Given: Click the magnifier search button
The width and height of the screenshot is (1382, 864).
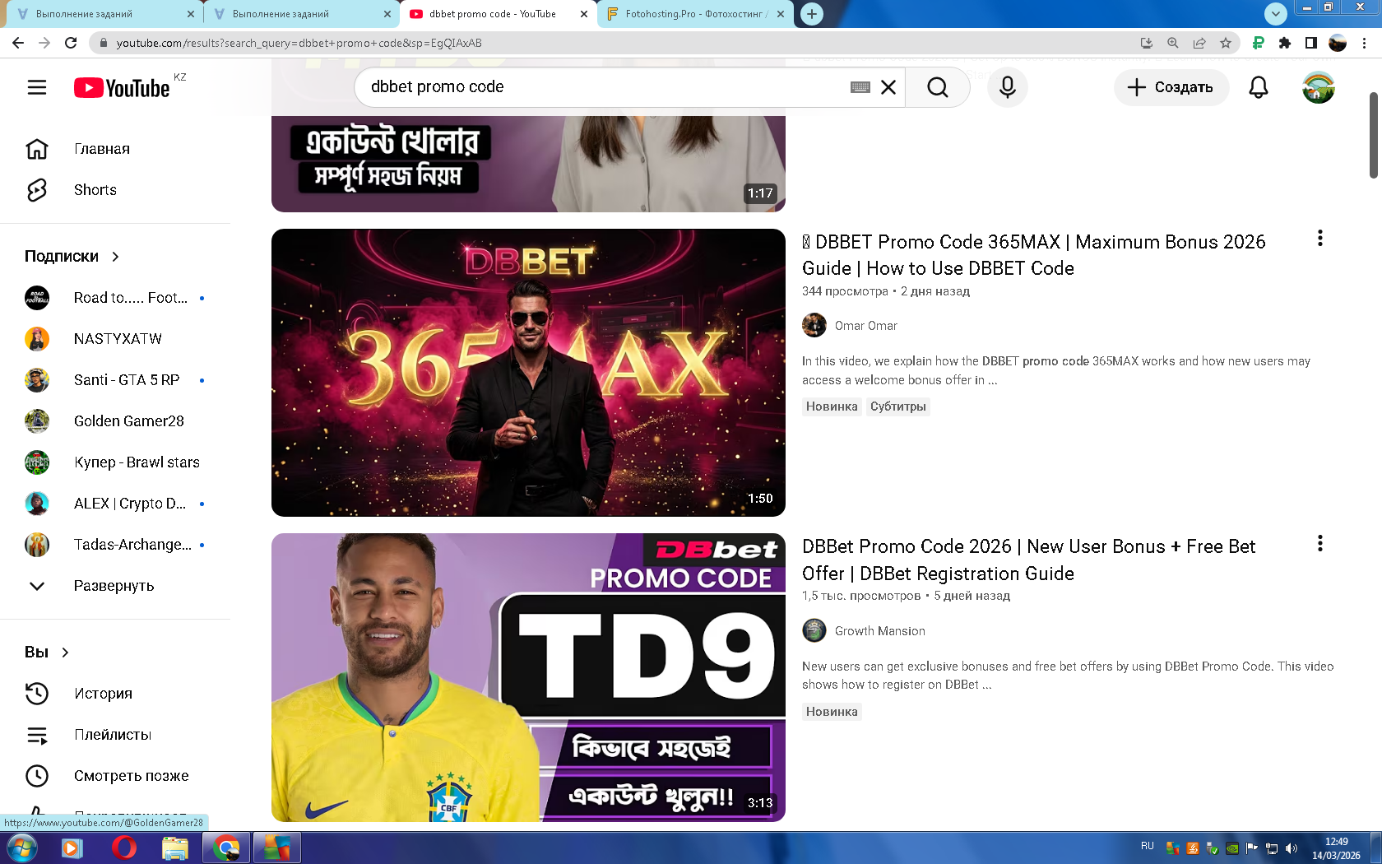Looking at the screenshot, I should pos(938,87).
